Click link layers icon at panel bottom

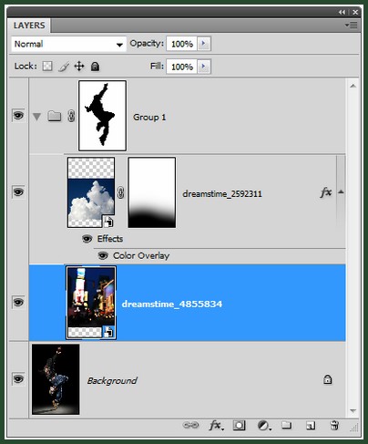pyautogui.click(x=190, y=425)
